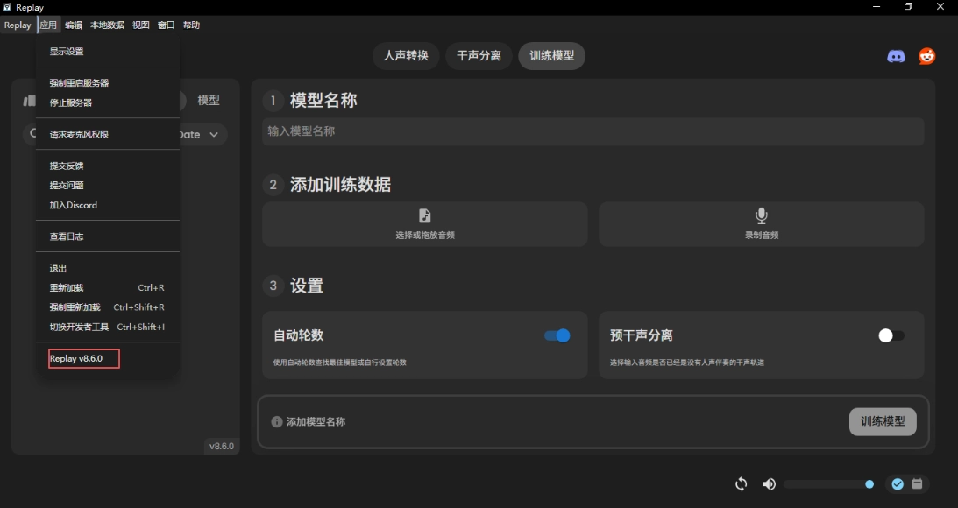Open the 编辑 menu
Image resolution: width=958 pixels, height=508 pixels.
pyautogui.click(x=74, y=25)
